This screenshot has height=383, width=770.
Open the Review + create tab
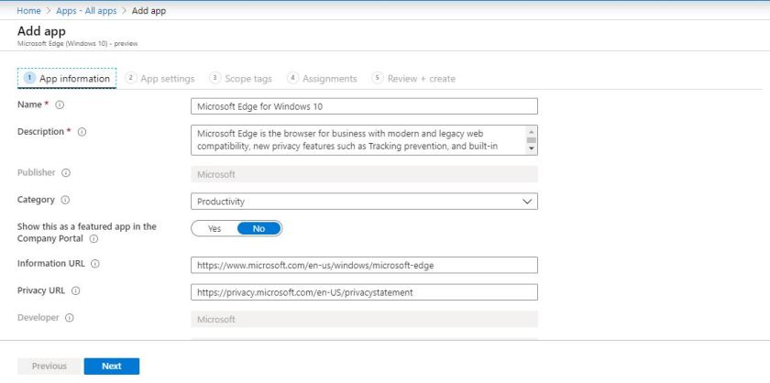pyautogui.click(x=413, y=79)
